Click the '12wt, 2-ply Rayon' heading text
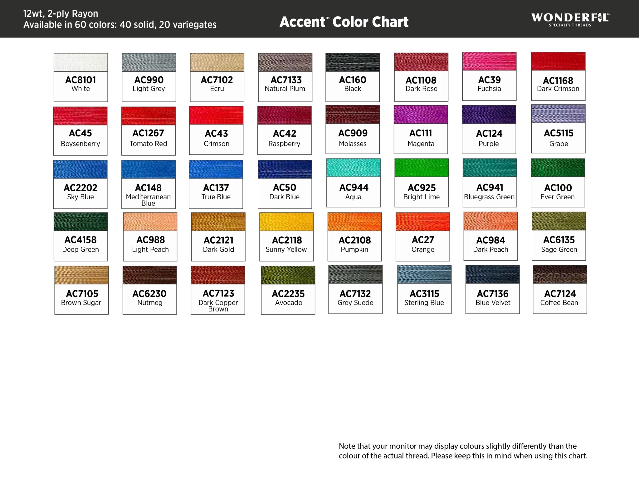 click(x=61, y=14)
